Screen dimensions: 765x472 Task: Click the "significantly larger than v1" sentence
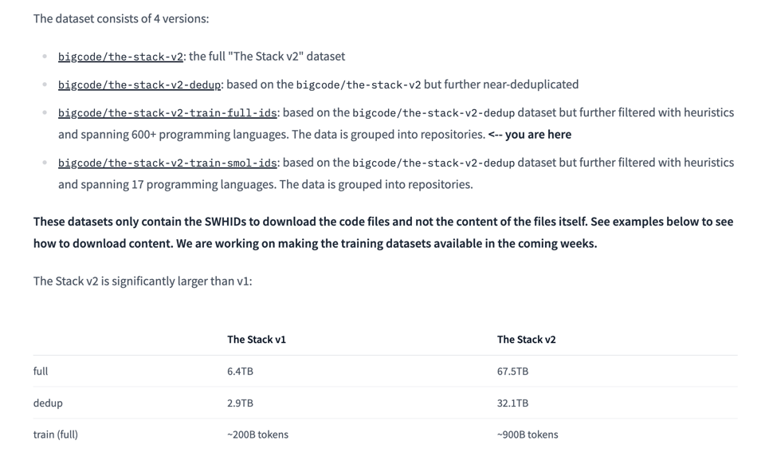click(143, 281)
